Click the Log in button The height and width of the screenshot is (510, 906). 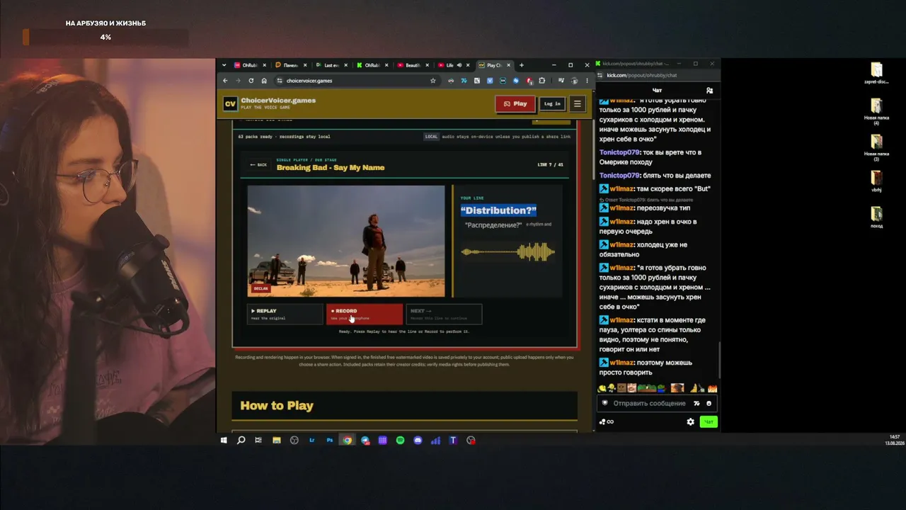[x=552, y=104]
